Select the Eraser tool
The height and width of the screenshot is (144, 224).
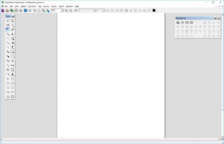(12, 30)
